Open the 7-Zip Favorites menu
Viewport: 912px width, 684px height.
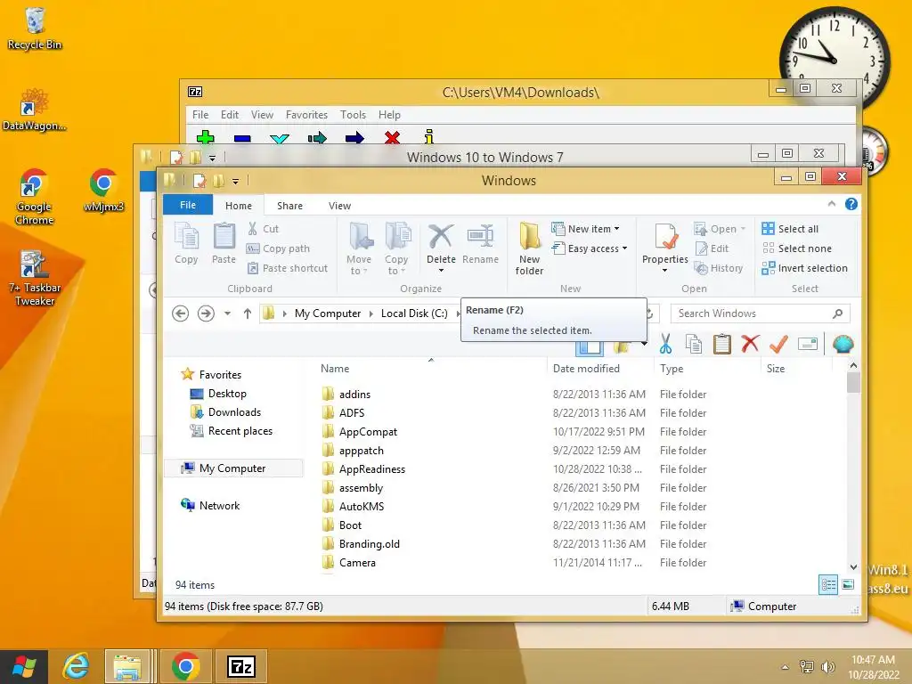[306, 115]
